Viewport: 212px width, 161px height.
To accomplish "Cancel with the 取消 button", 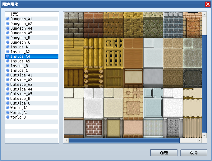I will [193, 153].
